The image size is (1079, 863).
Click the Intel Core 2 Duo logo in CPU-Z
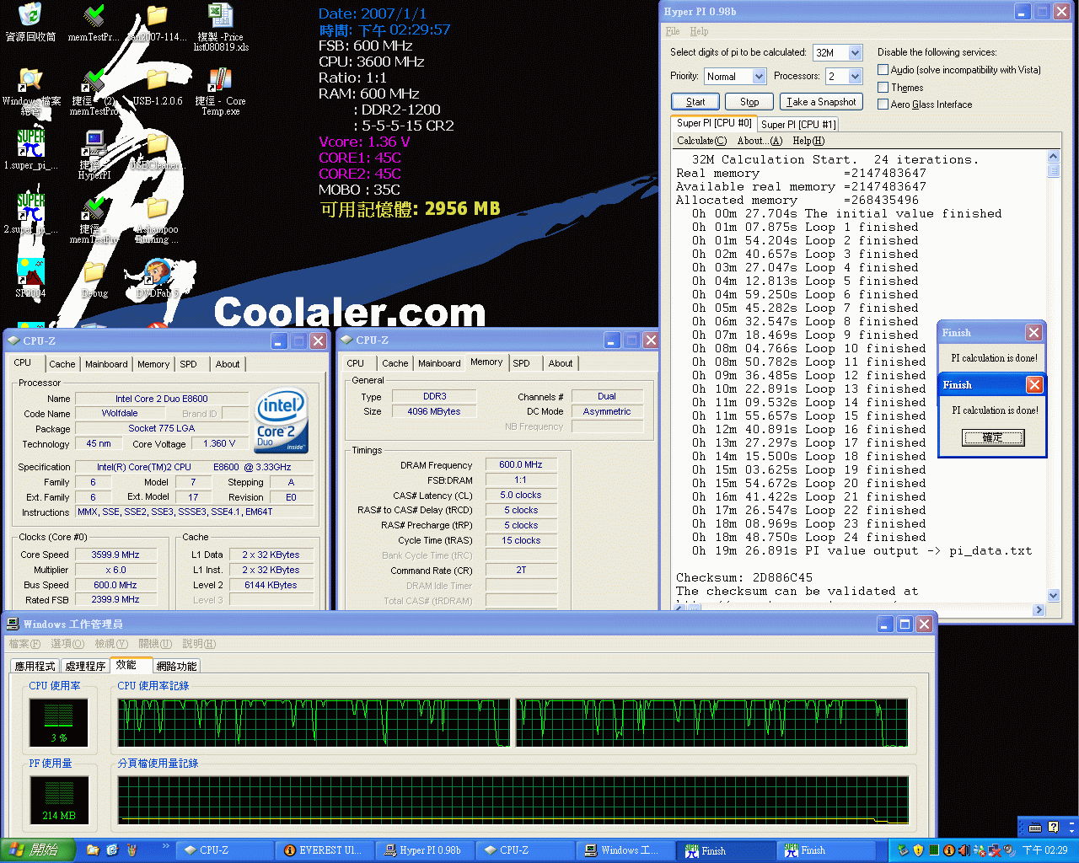coord(282,420)
